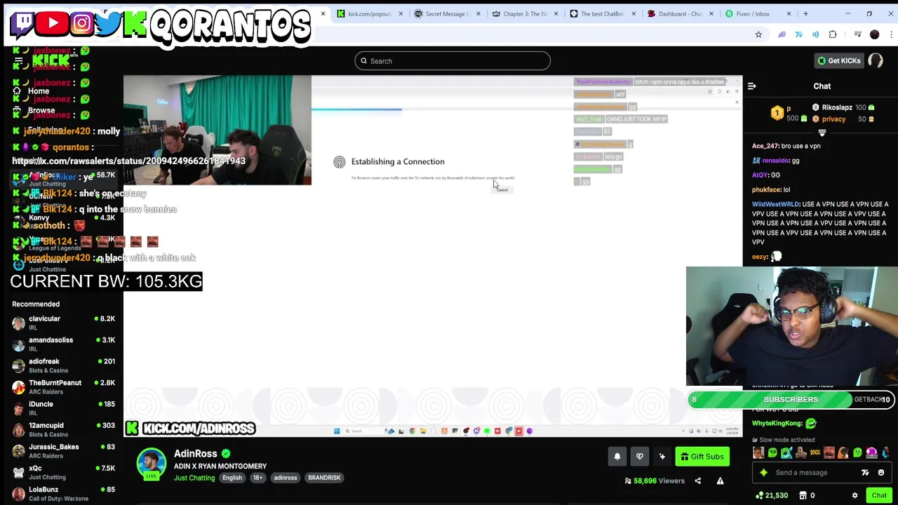Click the purple extension icon in toolbar
The height and width of the screenshot is (505, 898).
[782, 34]
